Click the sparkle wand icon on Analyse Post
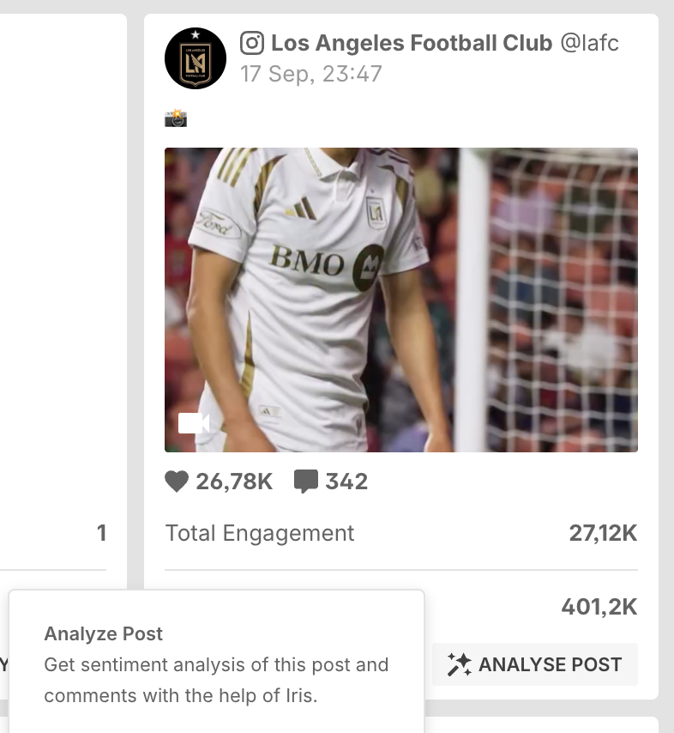The width and height of the screenshot is (674, 733). pos(460,664)
